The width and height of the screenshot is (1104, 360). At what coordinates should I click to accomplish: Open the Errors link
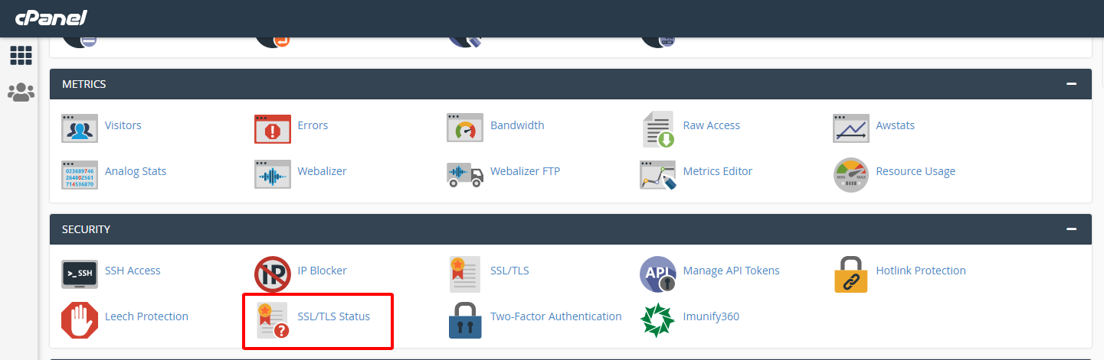pos(313,125)
